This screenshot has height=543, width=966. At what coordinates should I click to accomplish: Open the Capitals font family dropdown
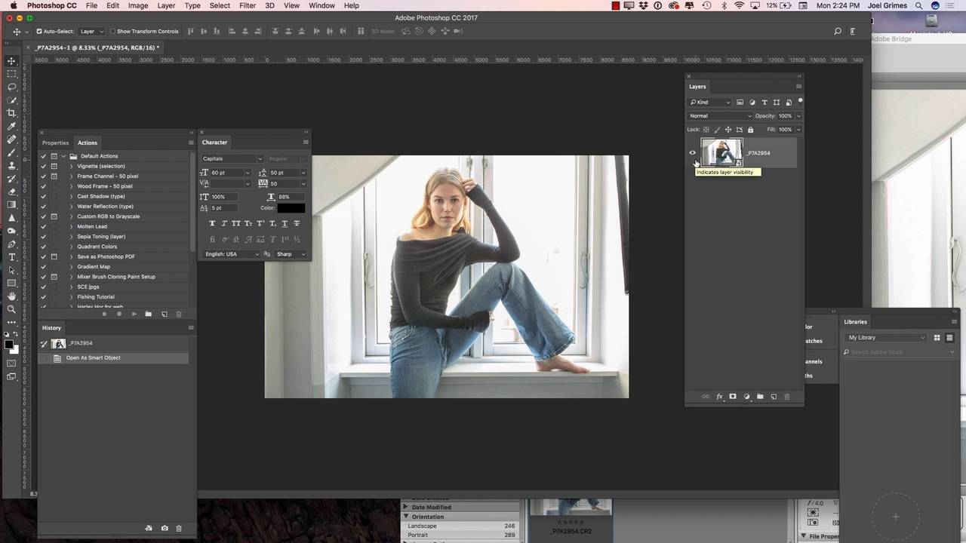pos(232,158)
